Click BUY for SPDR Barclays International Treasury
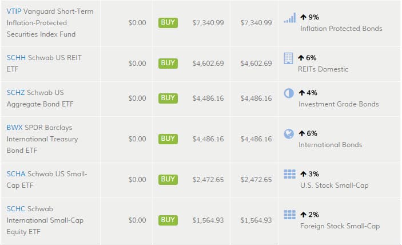 (x=168, y=139)
